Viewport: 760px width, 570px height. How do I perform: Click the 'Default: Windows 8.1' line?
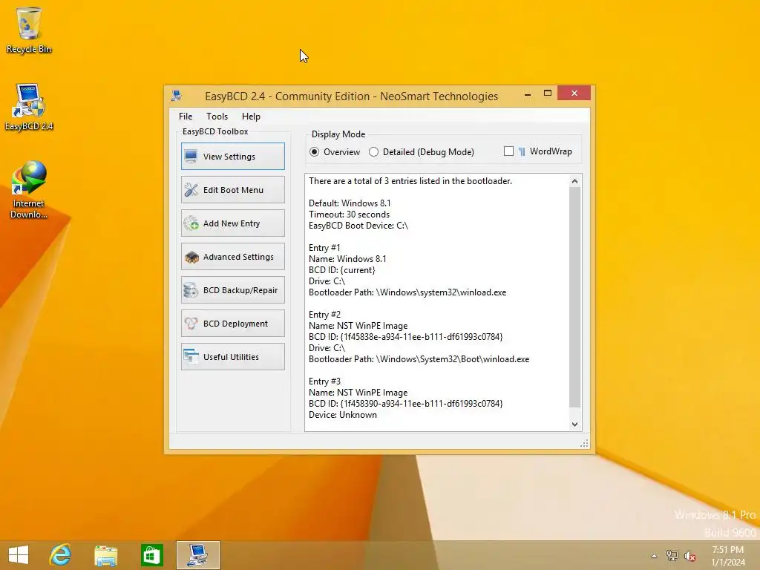[350, 203]
